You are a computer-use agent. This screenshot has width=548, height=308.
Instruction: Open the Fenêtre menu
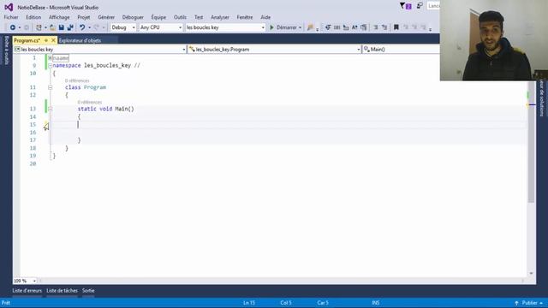pos(245,17)
